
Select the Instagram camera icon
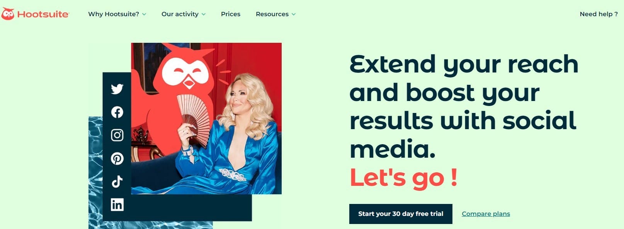click(x=117, y=135)
